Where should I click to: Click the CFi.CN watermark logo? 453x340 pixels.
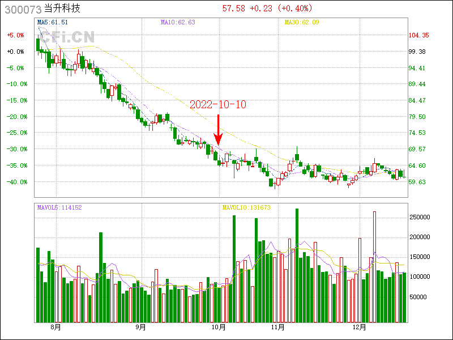click(66, 37)
